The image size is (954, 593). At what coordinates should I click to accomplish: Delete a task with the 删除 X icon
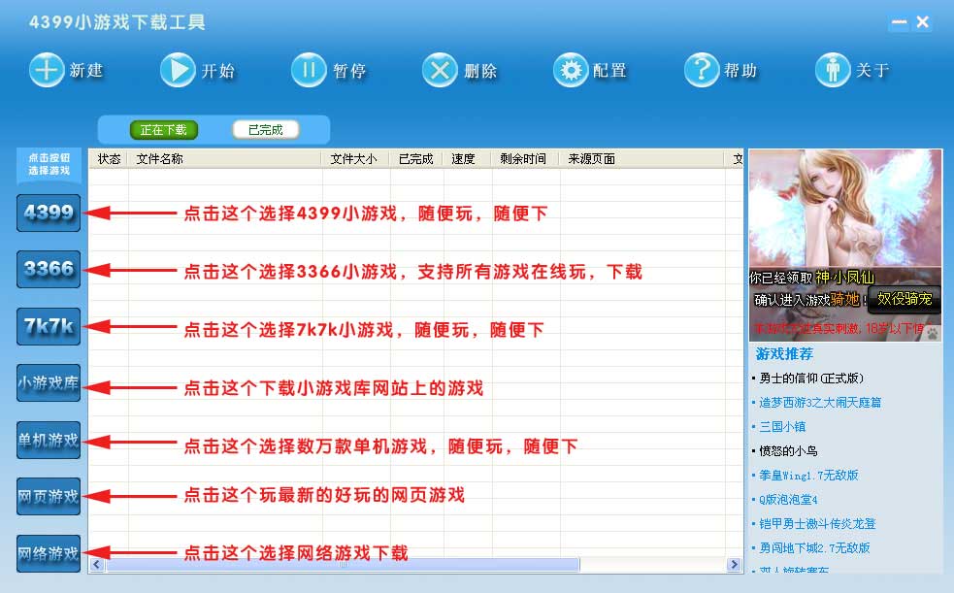(440, 70)
